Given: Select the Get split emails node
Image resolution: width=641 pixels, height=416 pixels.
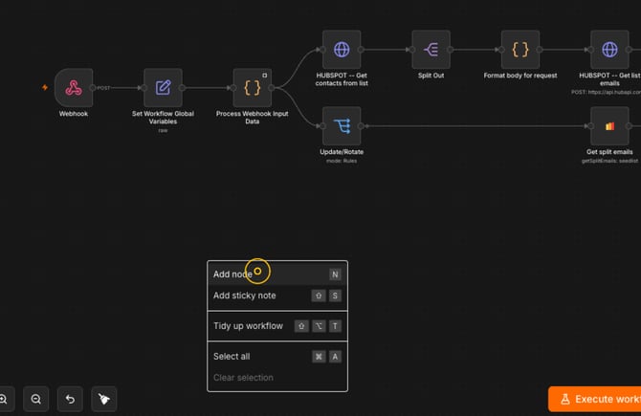Looking at the screenshot, I should click(x=609, y=126).
